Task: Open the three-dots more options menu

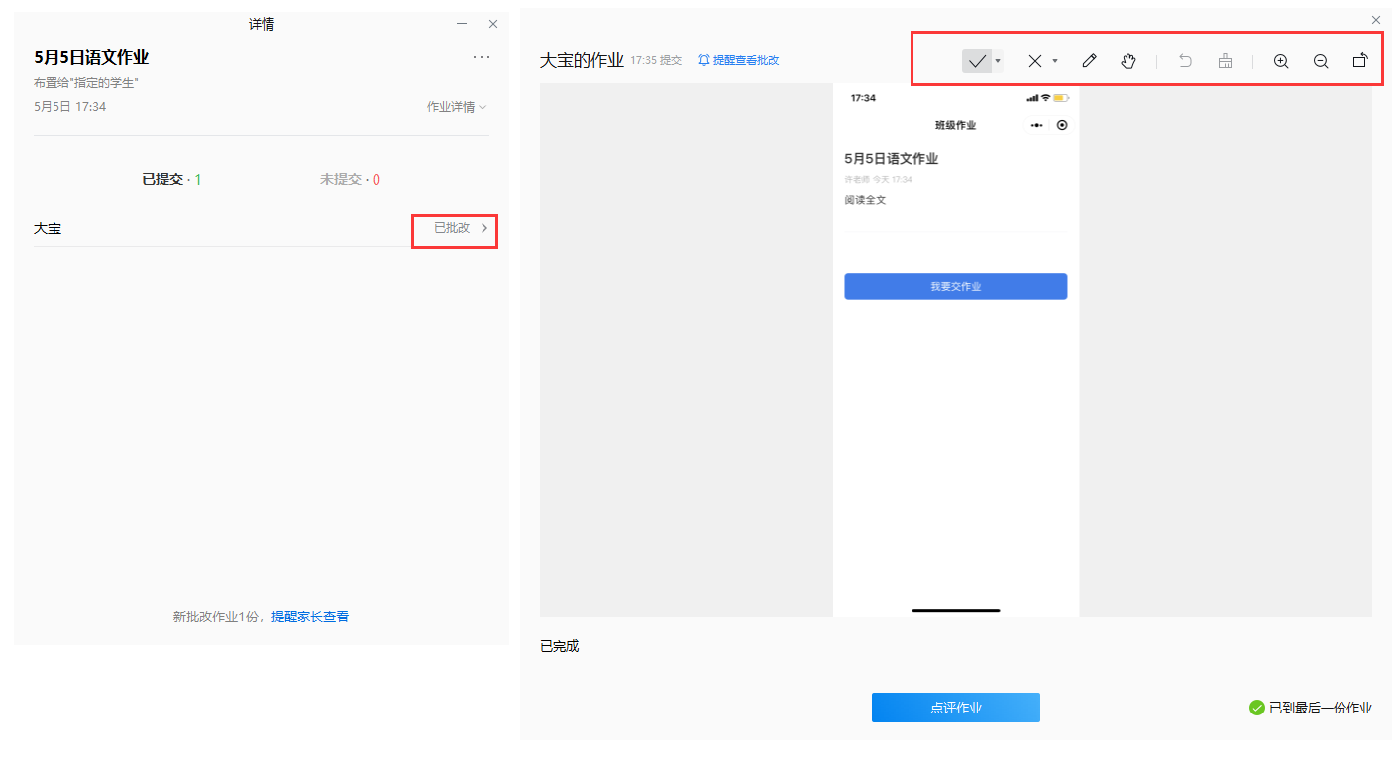Action: point(482,57)
